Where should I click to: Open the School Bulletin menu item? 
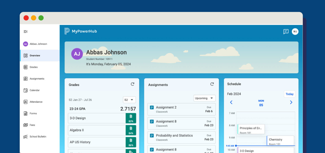tap(40, 136)
